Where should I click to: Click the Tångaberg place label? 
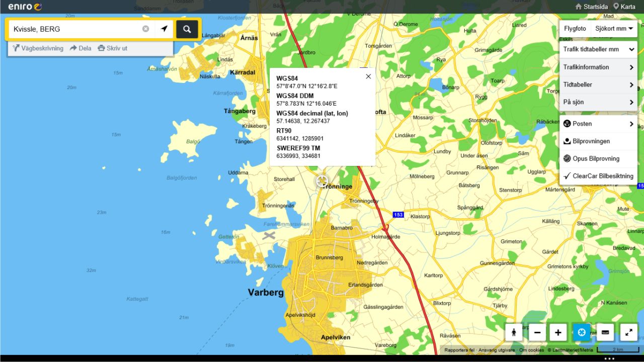click(239, 111)
